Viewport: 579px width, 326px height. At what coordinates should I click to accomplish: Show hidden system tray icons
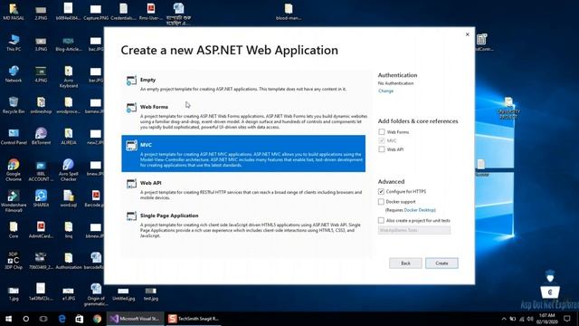click(x=504, y=319)
